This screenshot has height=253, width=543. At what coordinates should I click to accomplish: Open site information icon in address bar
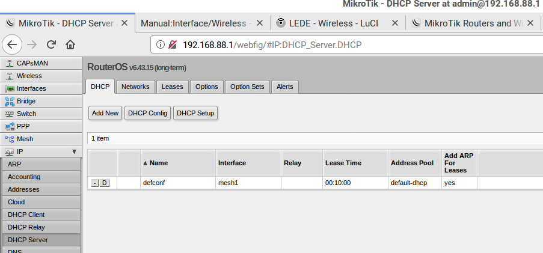(x=160, y=44)
